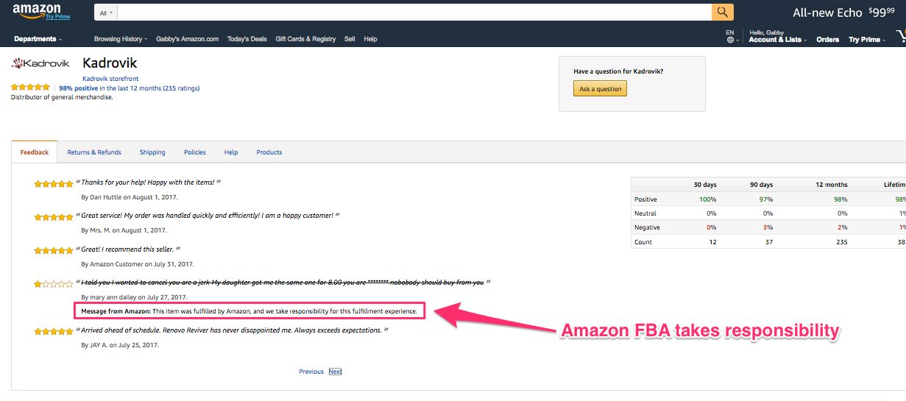Image resolution: width=906 pixels, height=401 pixels.
Task: Click the language globe EN icon
Action: 730,36
